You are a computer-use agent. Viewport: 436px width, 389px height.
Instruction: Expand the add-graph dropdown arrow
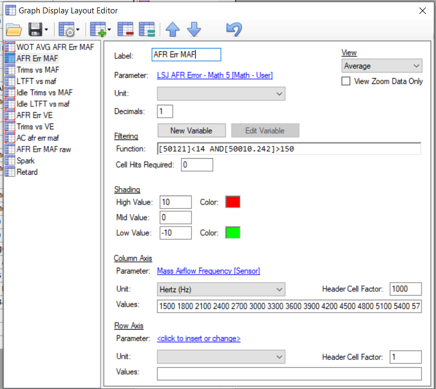click(x=109, y=30)
